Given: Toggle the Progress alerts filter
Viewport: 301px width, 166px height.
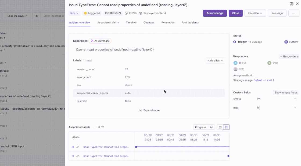Looking at the screenshot, I should pyautogui.click(x=200, y=127).
